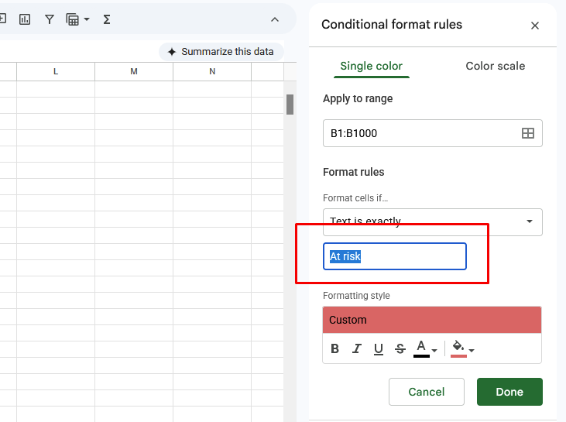Image resolution: width=566 pixels, height=422 pixels.
Task: Open the Text is exactly condition dropdown
Action: (433, 221)
